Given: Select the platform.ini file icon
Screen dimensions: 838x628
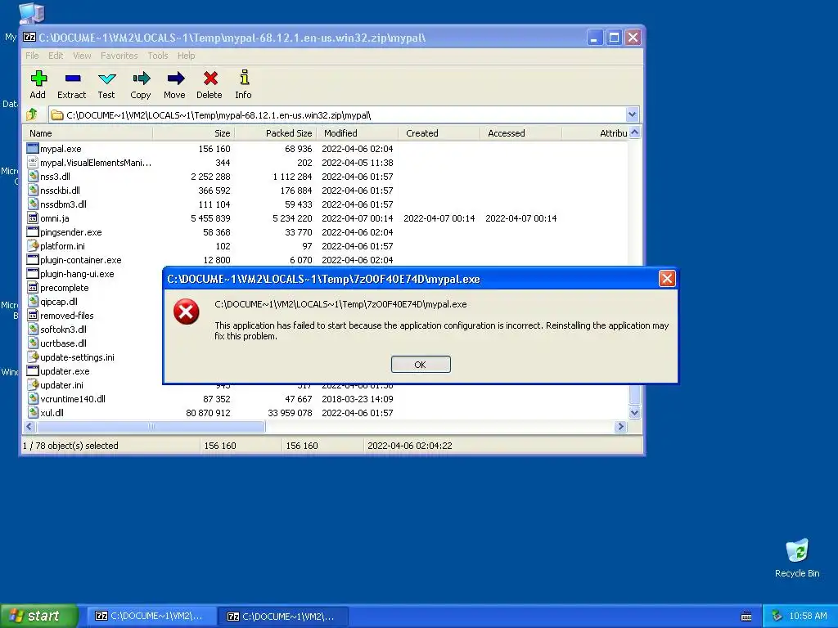Looking at the screenshot, I should [x=33, y=245].
